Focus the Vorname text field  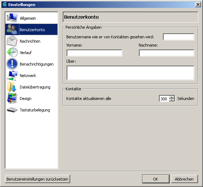tap(95, 53)
